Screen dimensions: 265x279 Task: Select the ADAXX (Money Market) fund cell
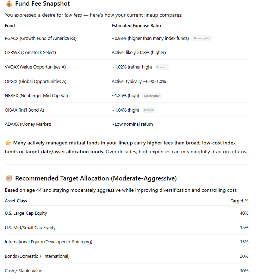28,124
